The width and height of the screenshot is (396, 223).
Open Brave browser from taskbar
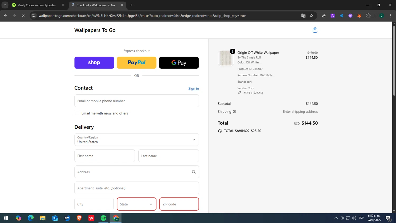[79, 218]
